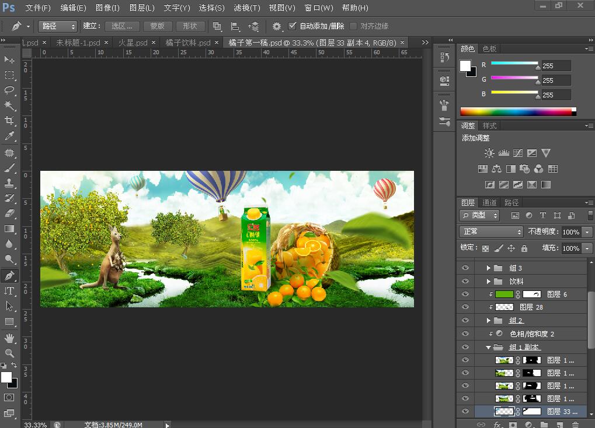Select the Lasso tool
The width and height of the screenshot is (595, 428).
[x=9, y=90]
